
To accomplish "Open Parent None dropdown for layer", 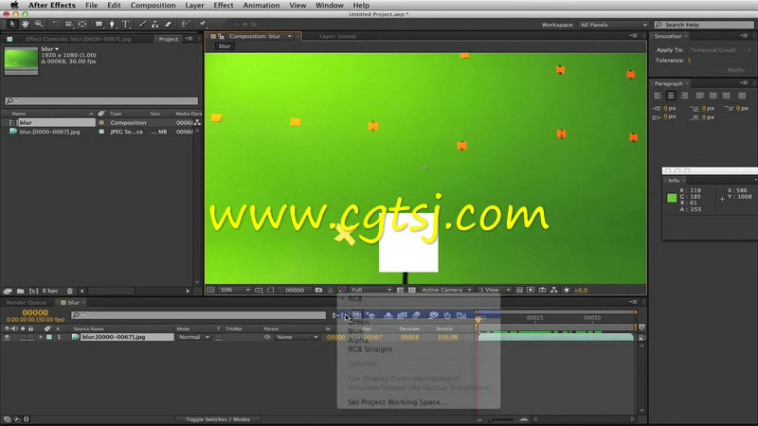I will [x=298, y=337].
